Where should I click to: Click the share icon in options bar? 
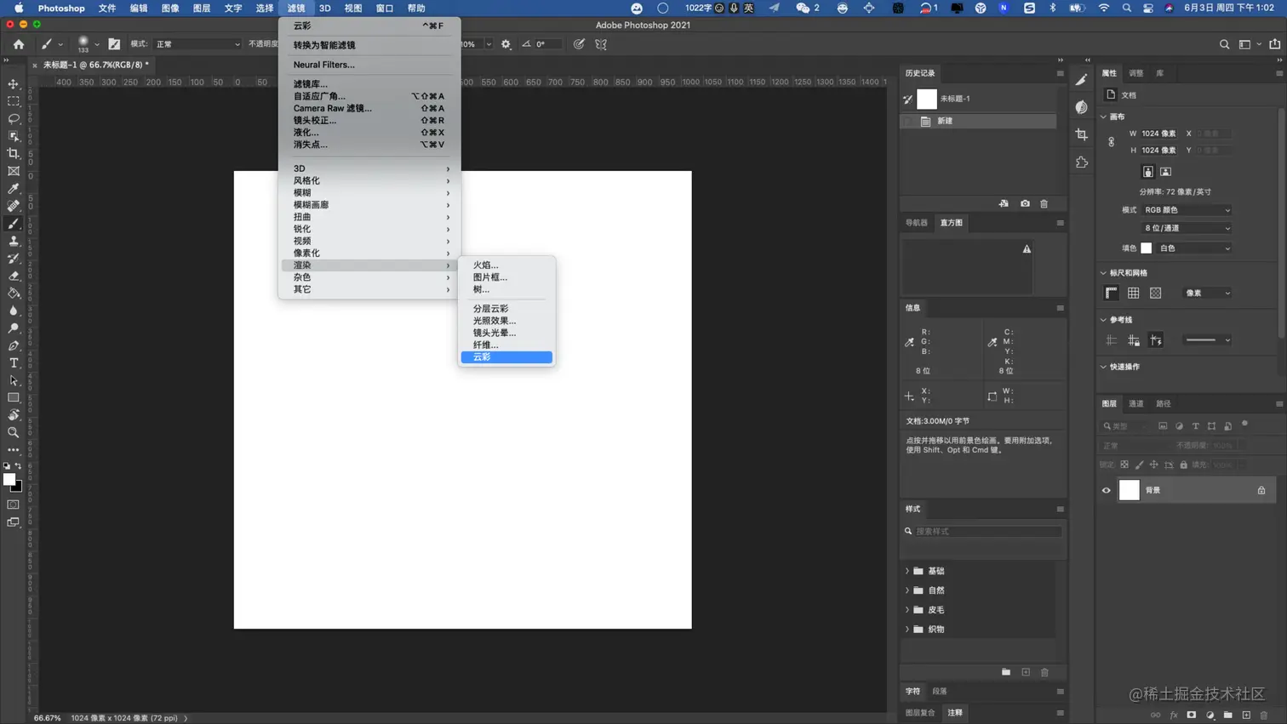pyautogui.click(x=1274, y=44)
